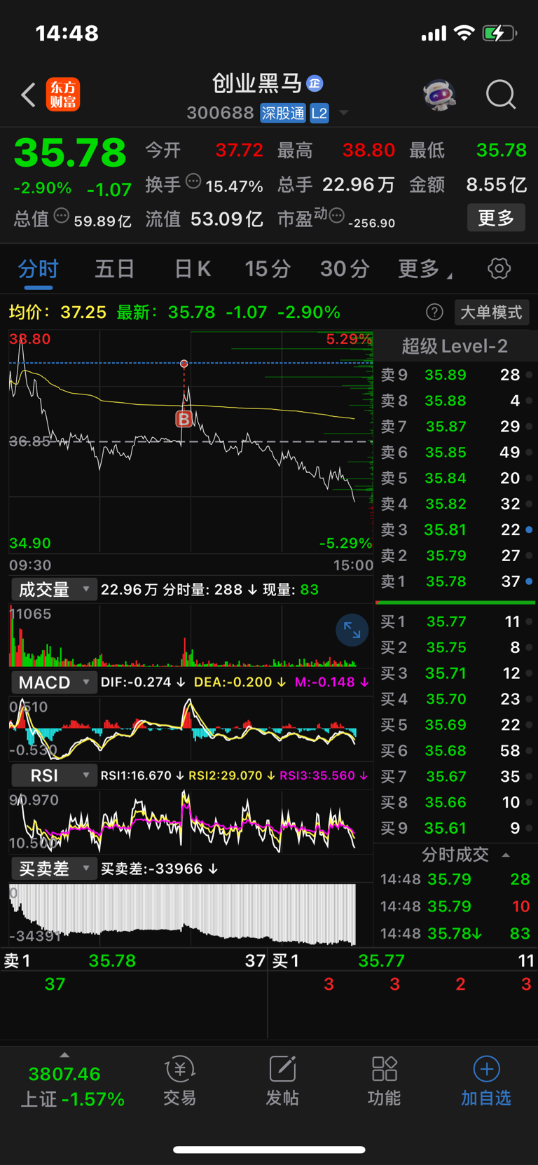Screen dimensions: 538x1165
Task: Open chart settings gear icon
Action: coord(499,268)
